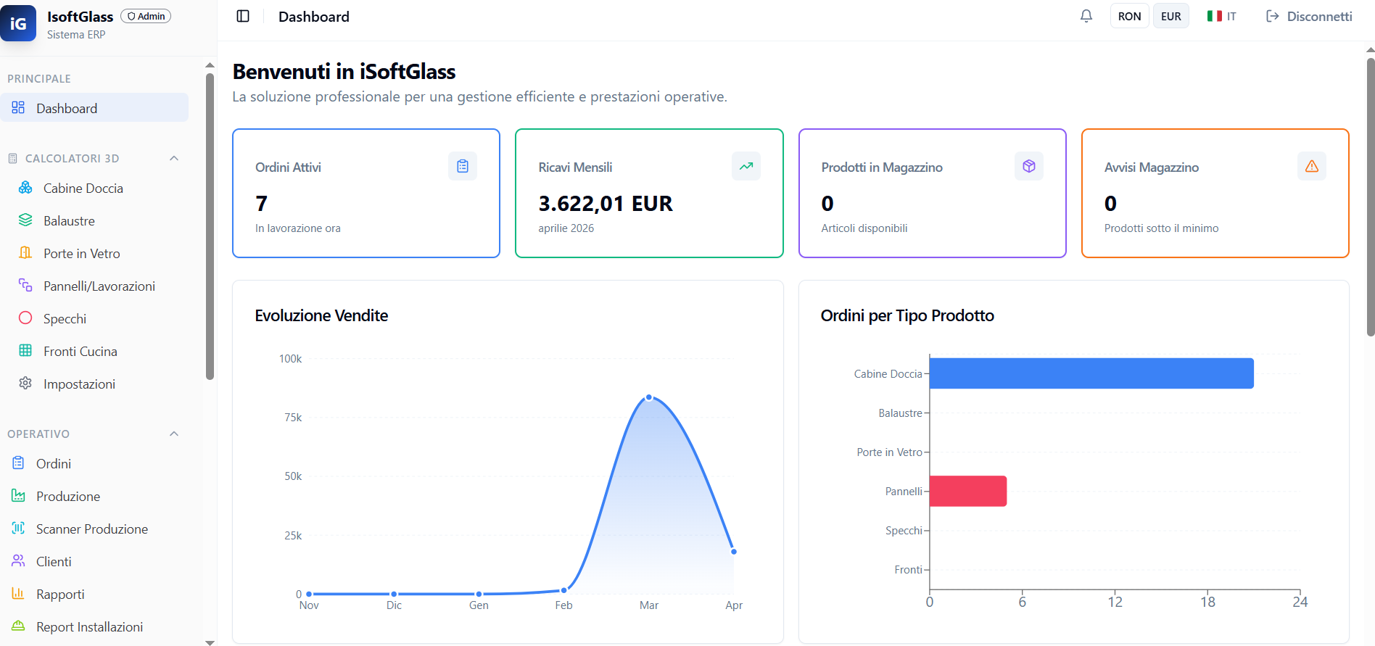Click the sidebar scroll down arrow
Screen dimensions: 1375x646
(210, 642)
